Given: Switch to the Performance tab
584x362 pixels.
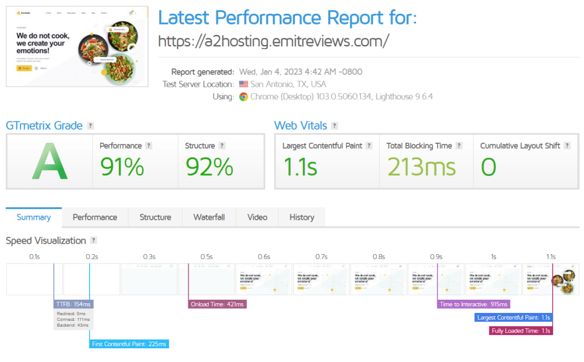Looking at the screenshot, I should [x=95, y=218].
